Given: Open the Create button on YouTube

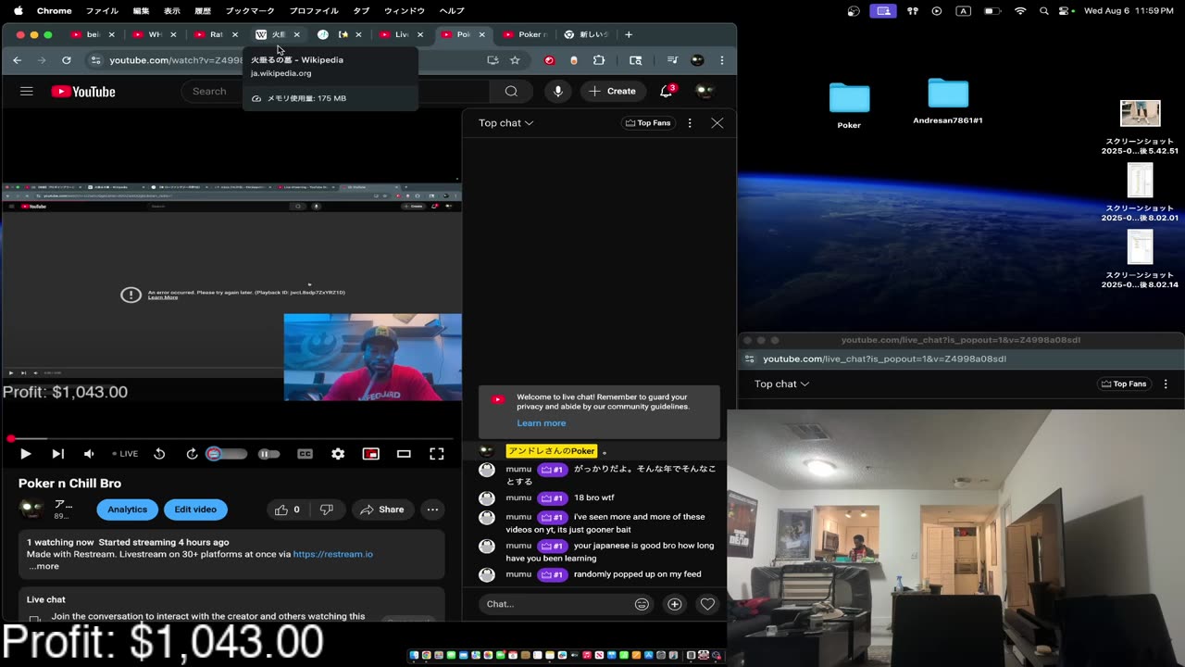Looking at the screenshot, I should click(x=613, y=91).
